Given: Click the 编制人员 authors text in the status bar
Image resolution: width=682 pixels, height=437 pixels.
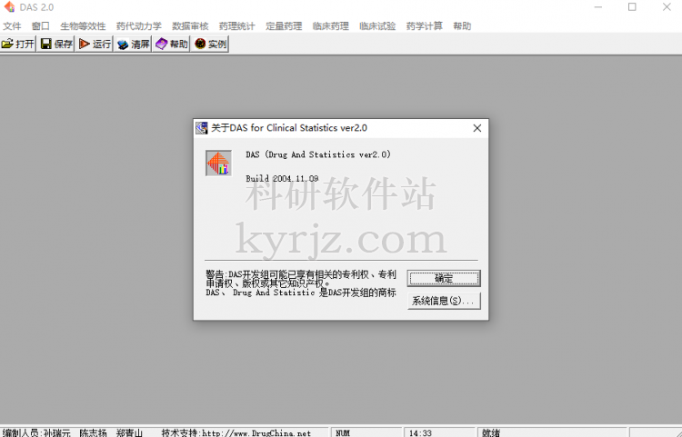Looking at the screenshot, I should coord(73,433).
